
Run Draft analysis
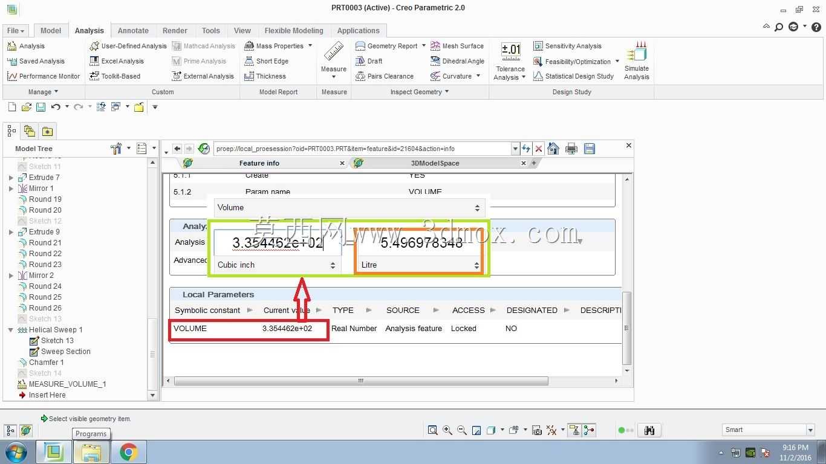pyautogui.click(x=369, y=61)
